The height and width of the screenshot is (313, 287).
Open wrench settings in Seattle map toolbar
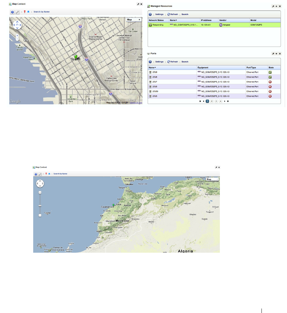point(18,12)
